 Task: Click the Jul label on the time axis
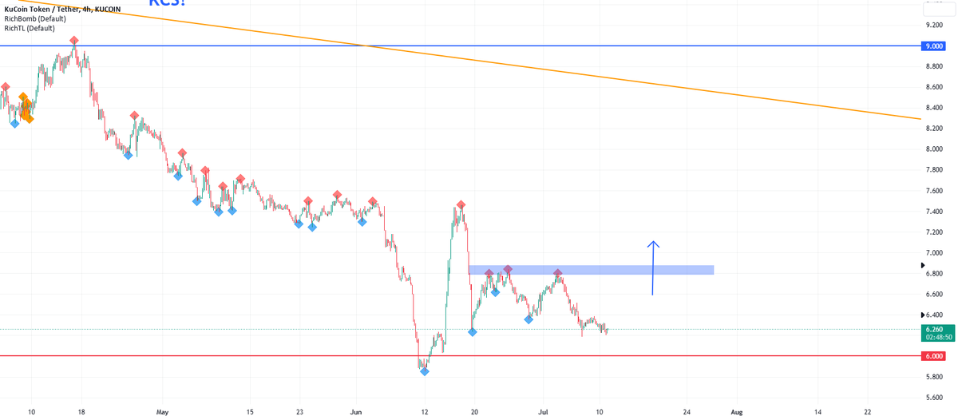[x=544, y=412]
